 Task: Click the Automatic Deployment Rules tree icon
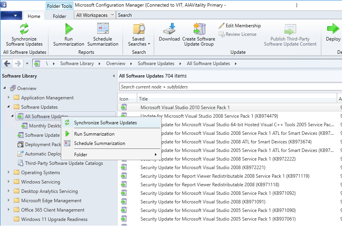coord(20,154)
